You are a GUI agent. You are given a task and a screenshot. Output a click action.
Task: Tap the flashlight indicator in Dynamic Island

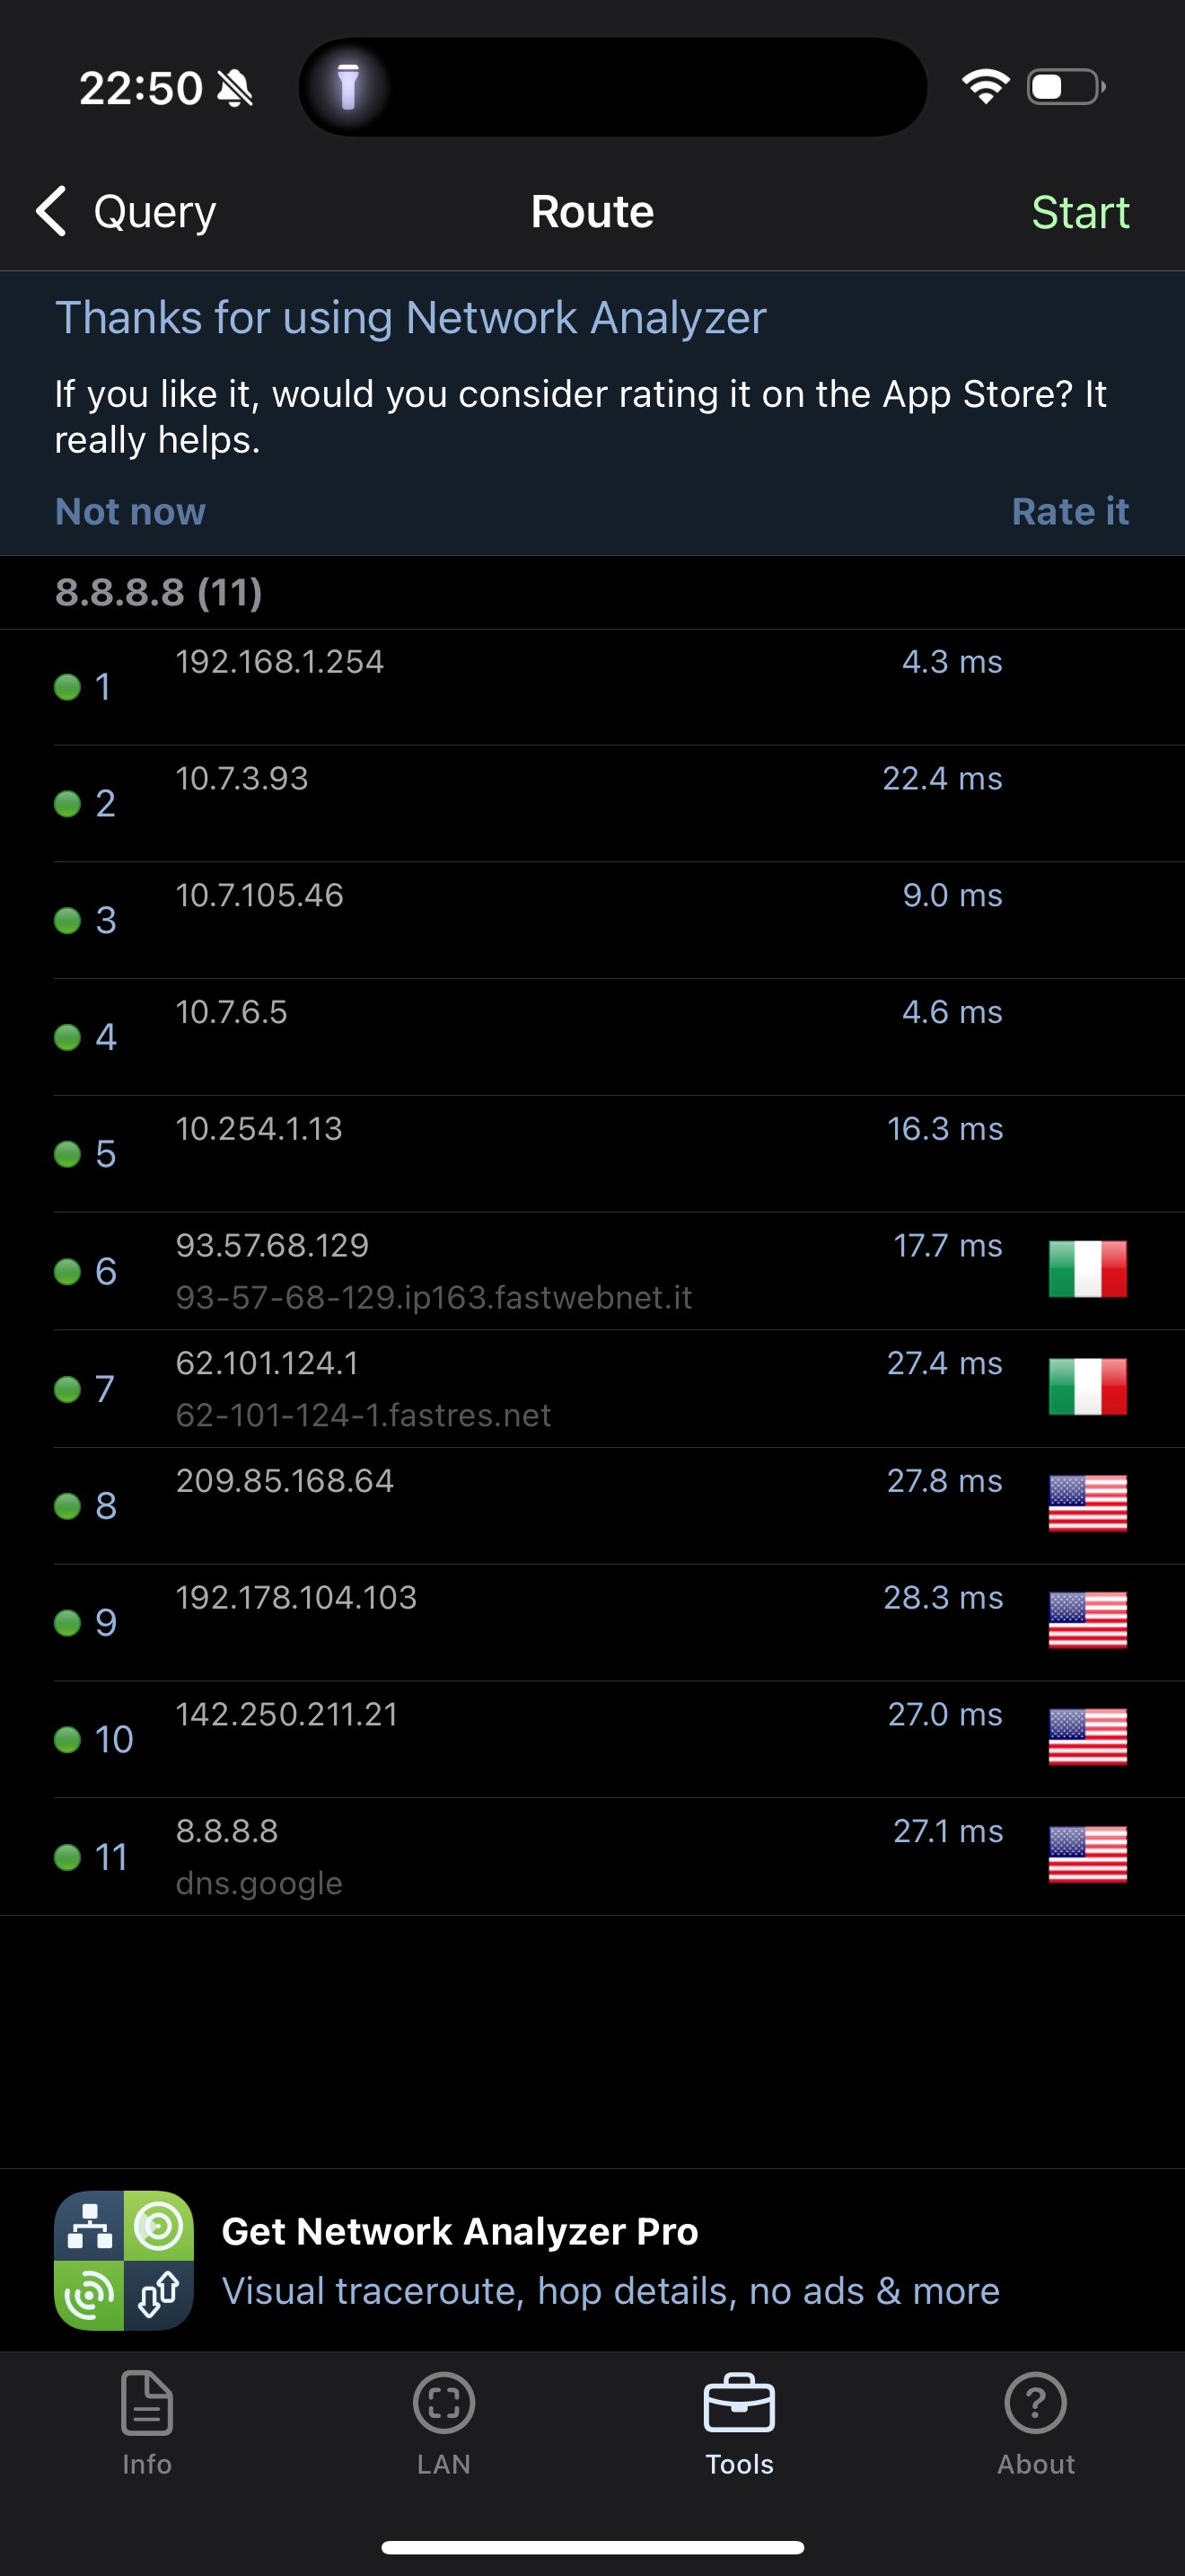347,87
